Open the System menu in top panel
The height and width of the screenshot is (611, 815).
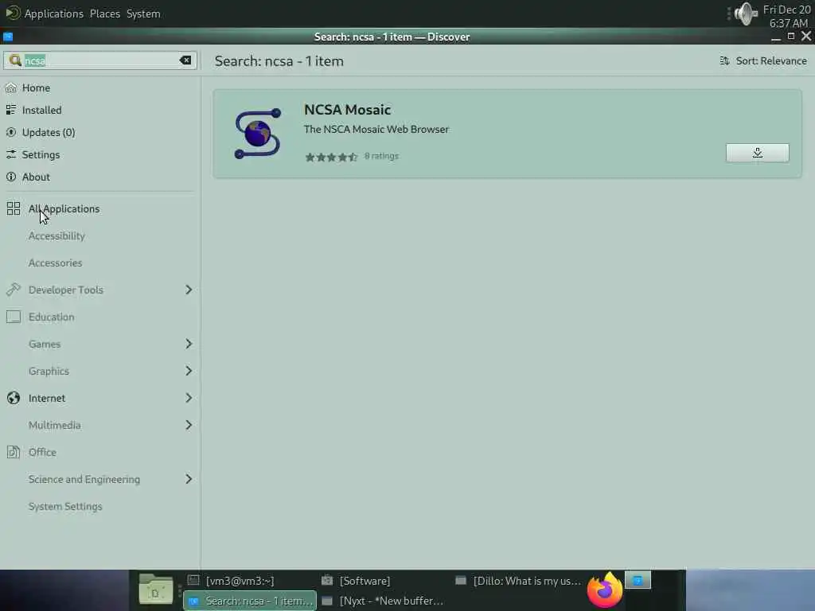tap(143, 14)
